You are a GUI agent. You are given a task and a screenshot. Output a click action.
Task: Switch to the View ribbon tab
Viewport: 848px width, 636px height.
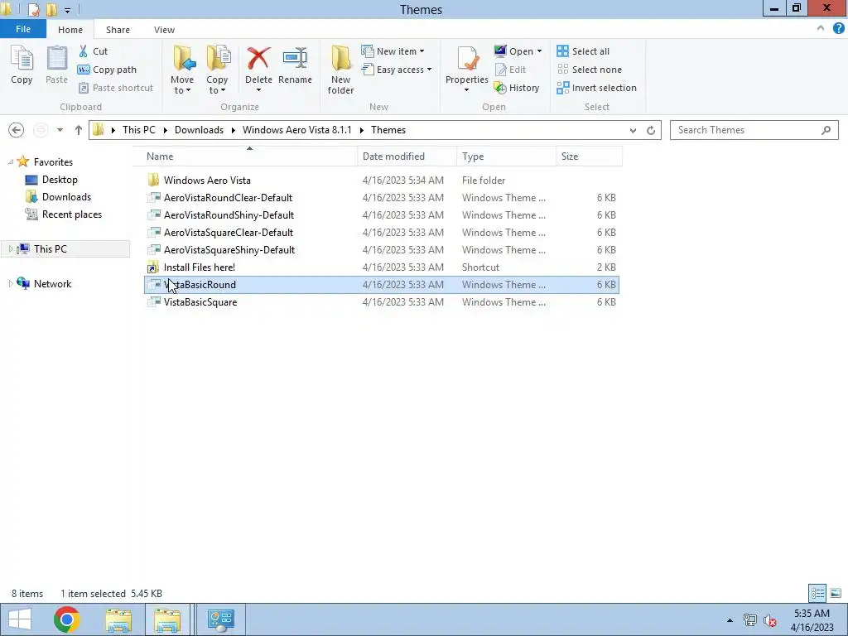[x=165, y=30]
